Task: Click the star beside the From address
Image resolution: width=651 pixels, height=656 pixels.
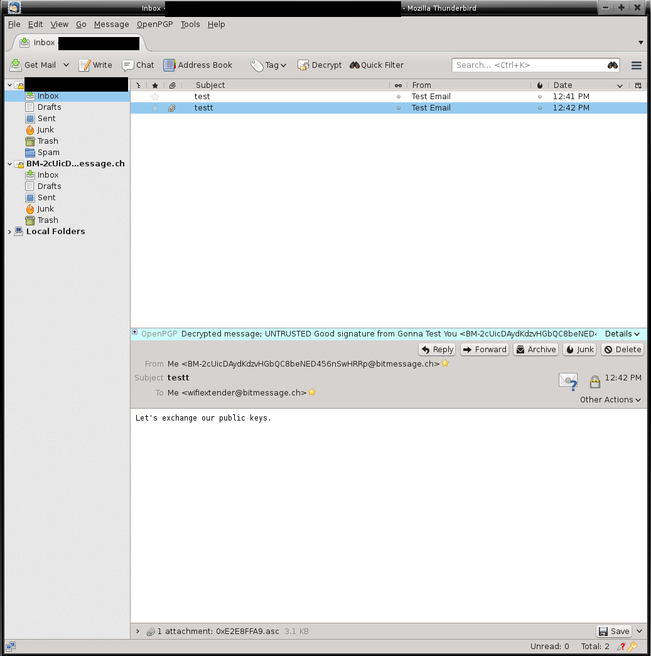Action: coord(445,363)
